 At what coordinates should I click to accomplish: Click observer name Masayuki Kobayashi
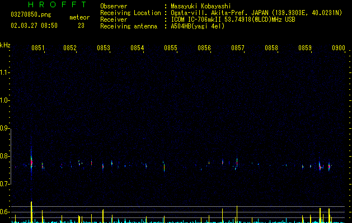point(201,6)
